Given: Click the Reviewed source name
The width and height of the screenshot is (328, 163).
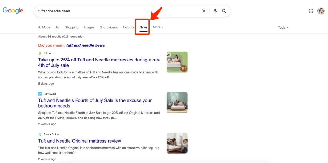Looking at the screenshot, I should pyautogui.click(x=50, y=94).
